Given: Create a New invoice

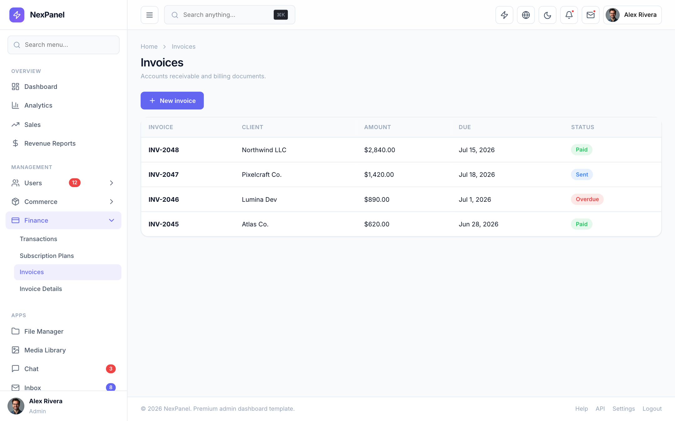Looking at the screenshot, I should pyautogui.click(x=172, y=101).
